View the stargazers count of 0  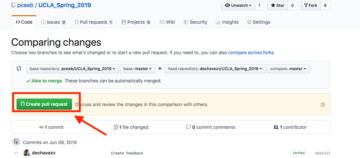click(293, 6)
